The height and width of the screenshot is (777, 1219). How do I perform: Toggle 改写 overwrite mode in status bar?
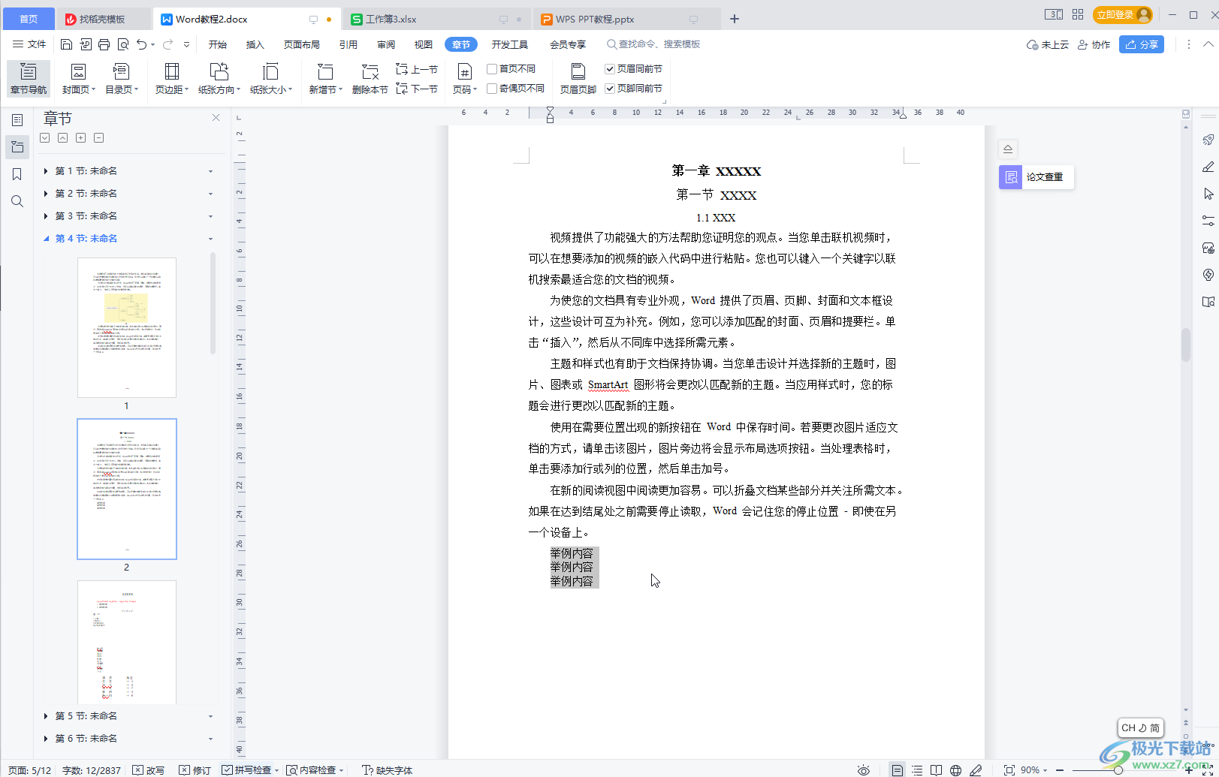(149, 770)
